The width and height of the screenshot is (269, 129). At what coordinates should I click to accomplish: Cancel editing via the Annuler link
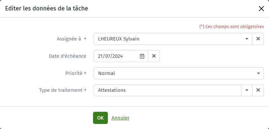tap(120, 118)
